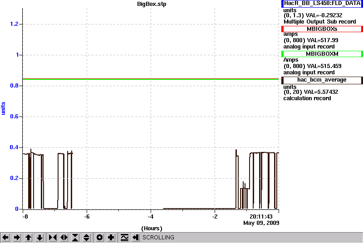363x243 pixels.
Task: Click the waveform graph refresh icon
Action: tap(124, 238)
